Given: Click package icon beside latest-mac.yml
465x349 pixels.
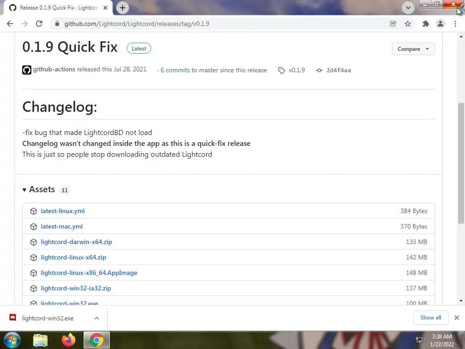Looking at the screenshot, I should point(34,226).
